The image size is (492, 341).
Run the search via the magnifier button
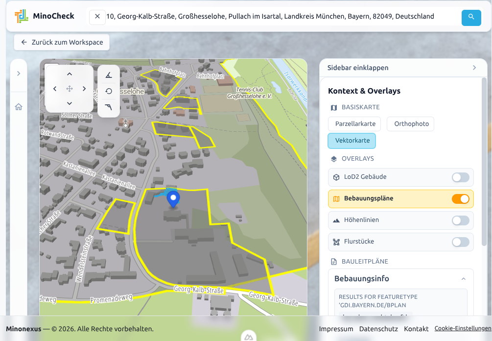470,18
